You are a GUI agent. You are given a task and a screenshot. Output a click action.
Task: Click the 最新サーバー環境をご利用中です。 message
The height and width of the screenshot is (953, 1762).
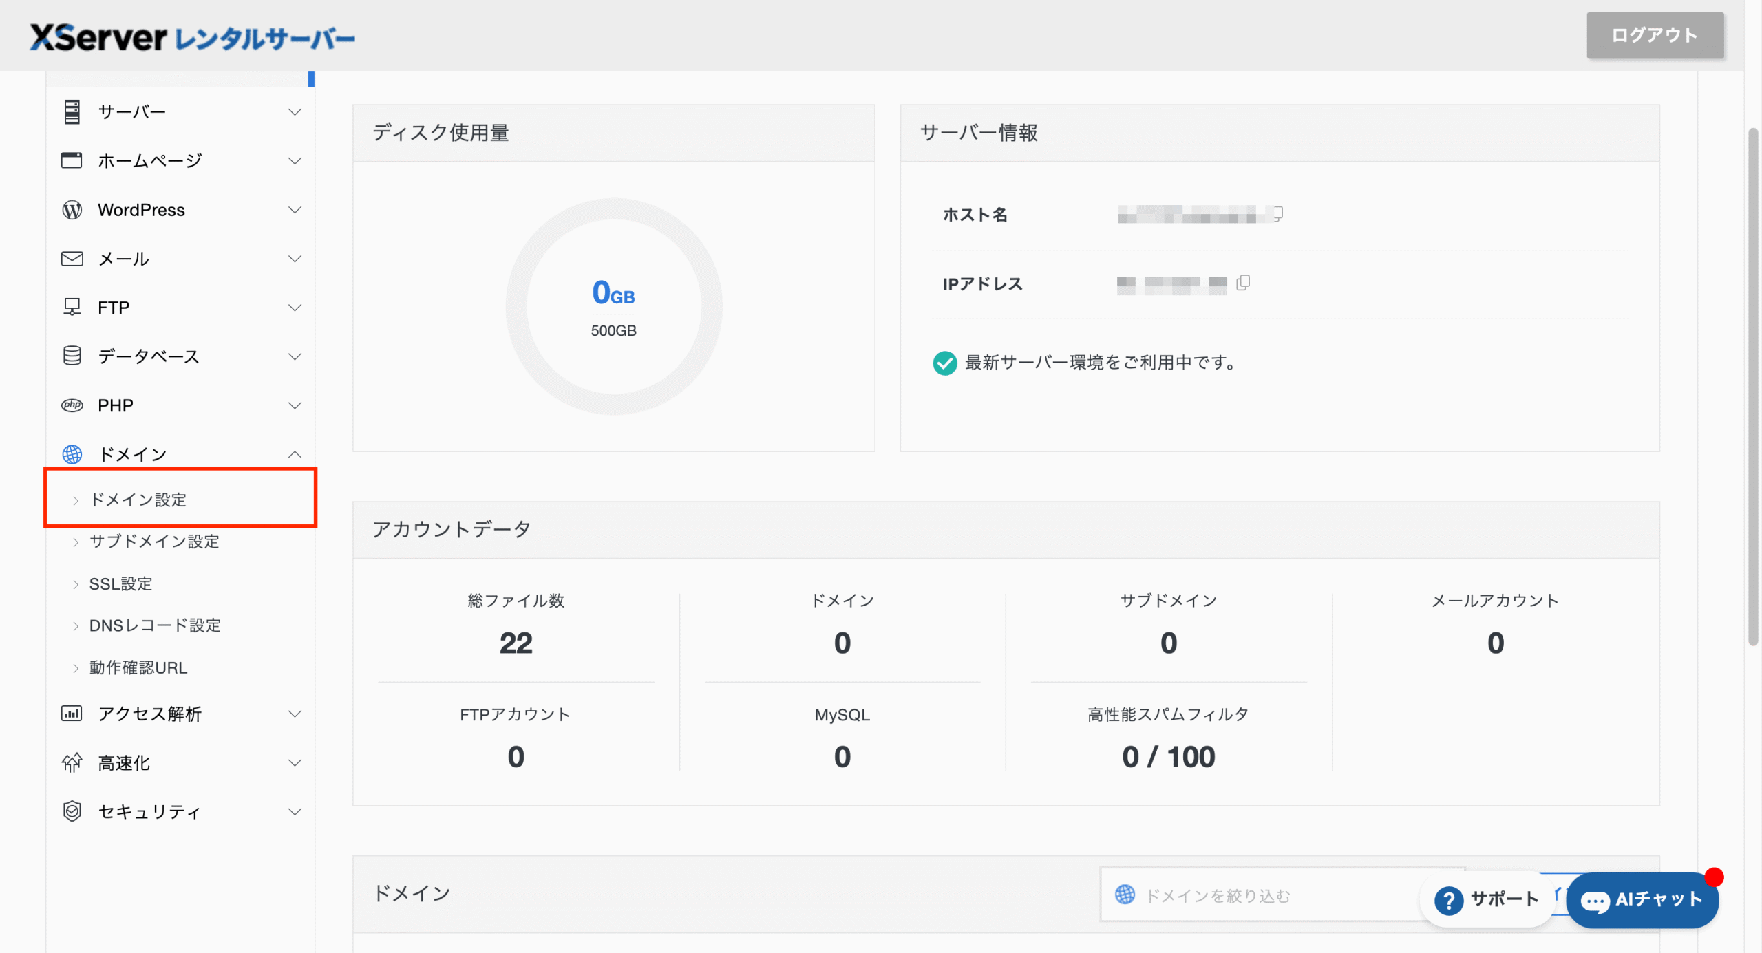(1102, 362)
